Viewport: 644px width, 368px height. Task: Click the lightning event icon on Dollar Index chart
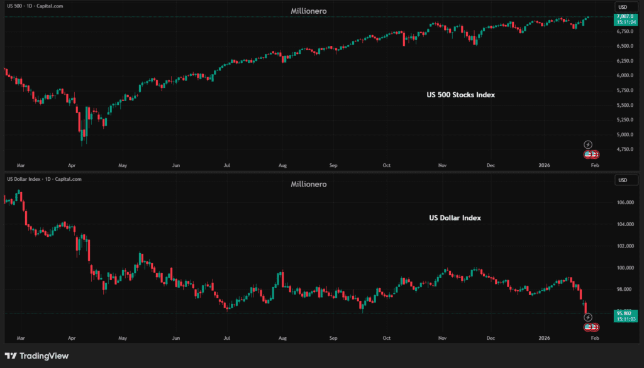588,318
